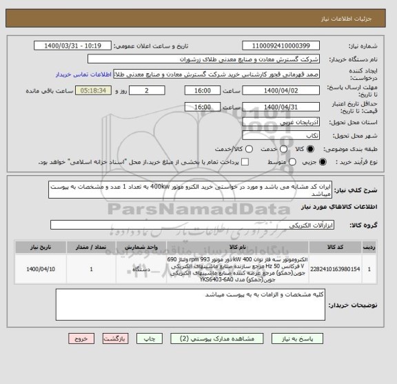Click the خروج exit button
Viewport: 397px width, 384px height.
[81, 338]
